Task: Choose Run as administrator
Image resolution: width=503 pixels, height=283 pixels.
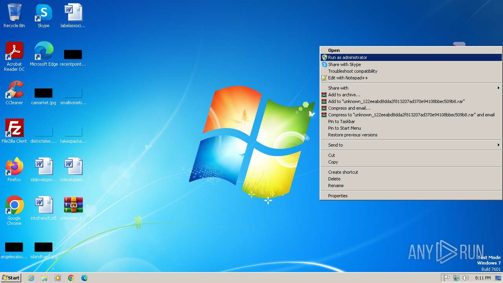Action: pyautogui.click(x=411, y=57)
